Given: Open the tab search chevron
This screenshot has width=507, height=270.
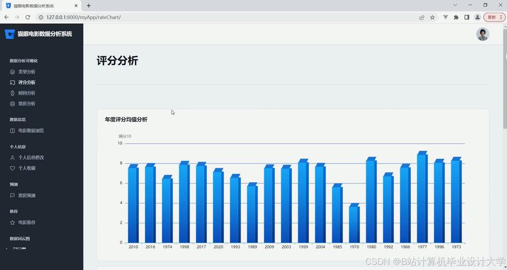Looking at the screenshot, I should coord(455,5).
